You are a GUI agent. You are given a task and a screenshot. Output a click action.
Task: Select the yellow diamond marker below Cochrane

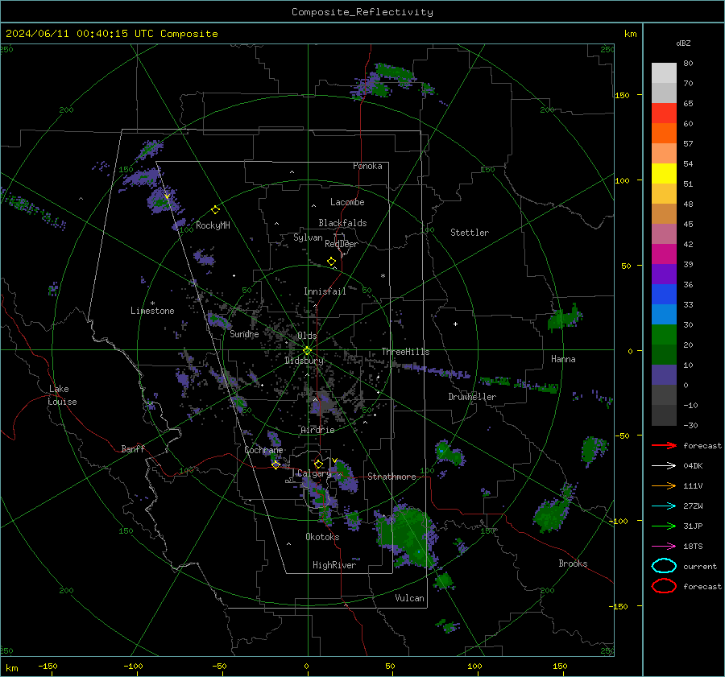pyautogui.click(x=275, y=465)
